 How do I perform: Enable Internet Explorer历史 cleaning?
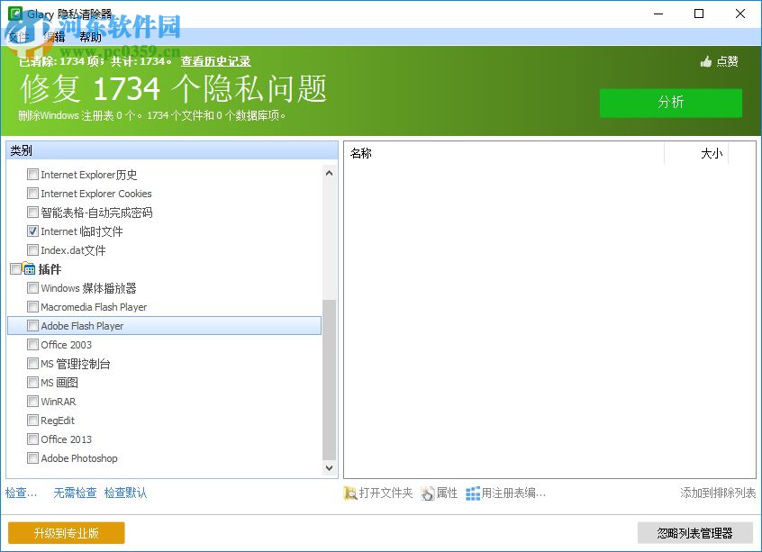tap(33, 174)
